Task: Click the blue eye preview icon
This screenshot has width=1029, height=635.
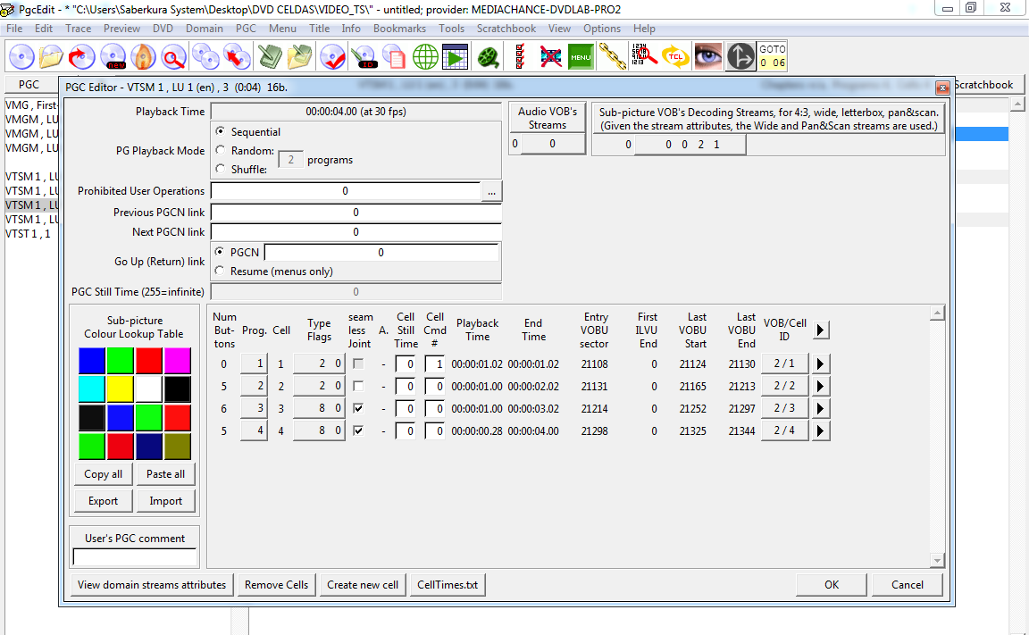Action: tap(708, 57)
